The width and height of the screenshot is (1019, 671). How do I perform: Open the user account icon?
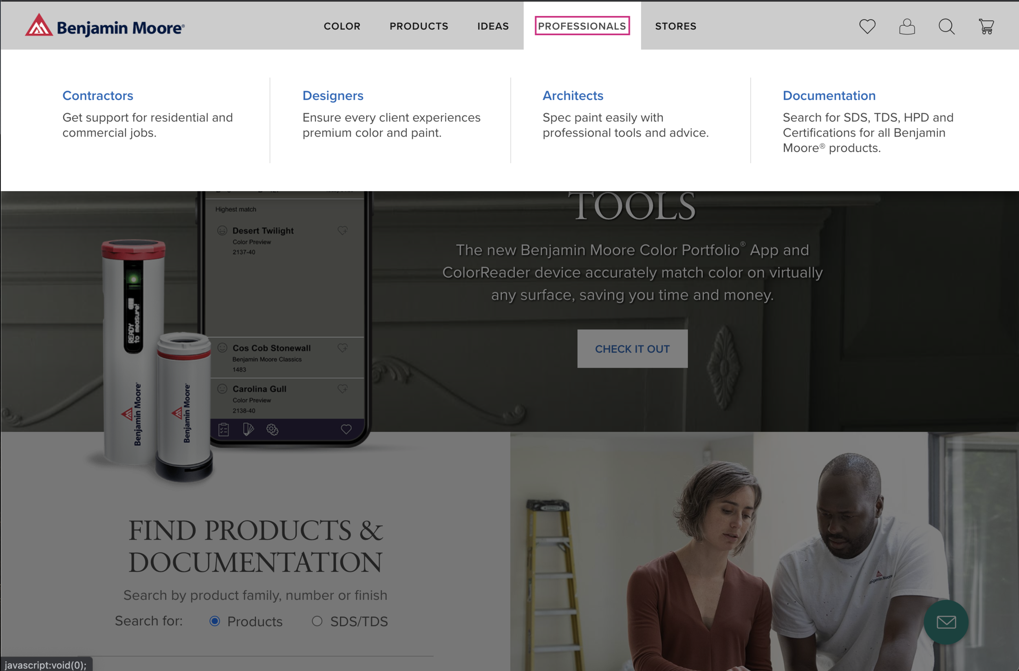907,26
